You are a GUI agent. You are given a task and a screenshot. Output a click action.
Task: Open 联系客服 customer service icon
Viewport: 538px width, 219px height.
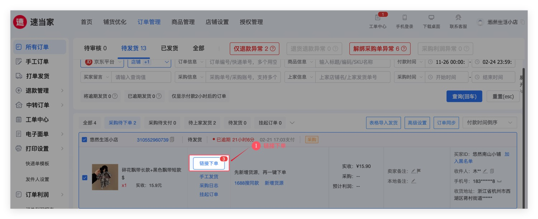pos(458,18)
